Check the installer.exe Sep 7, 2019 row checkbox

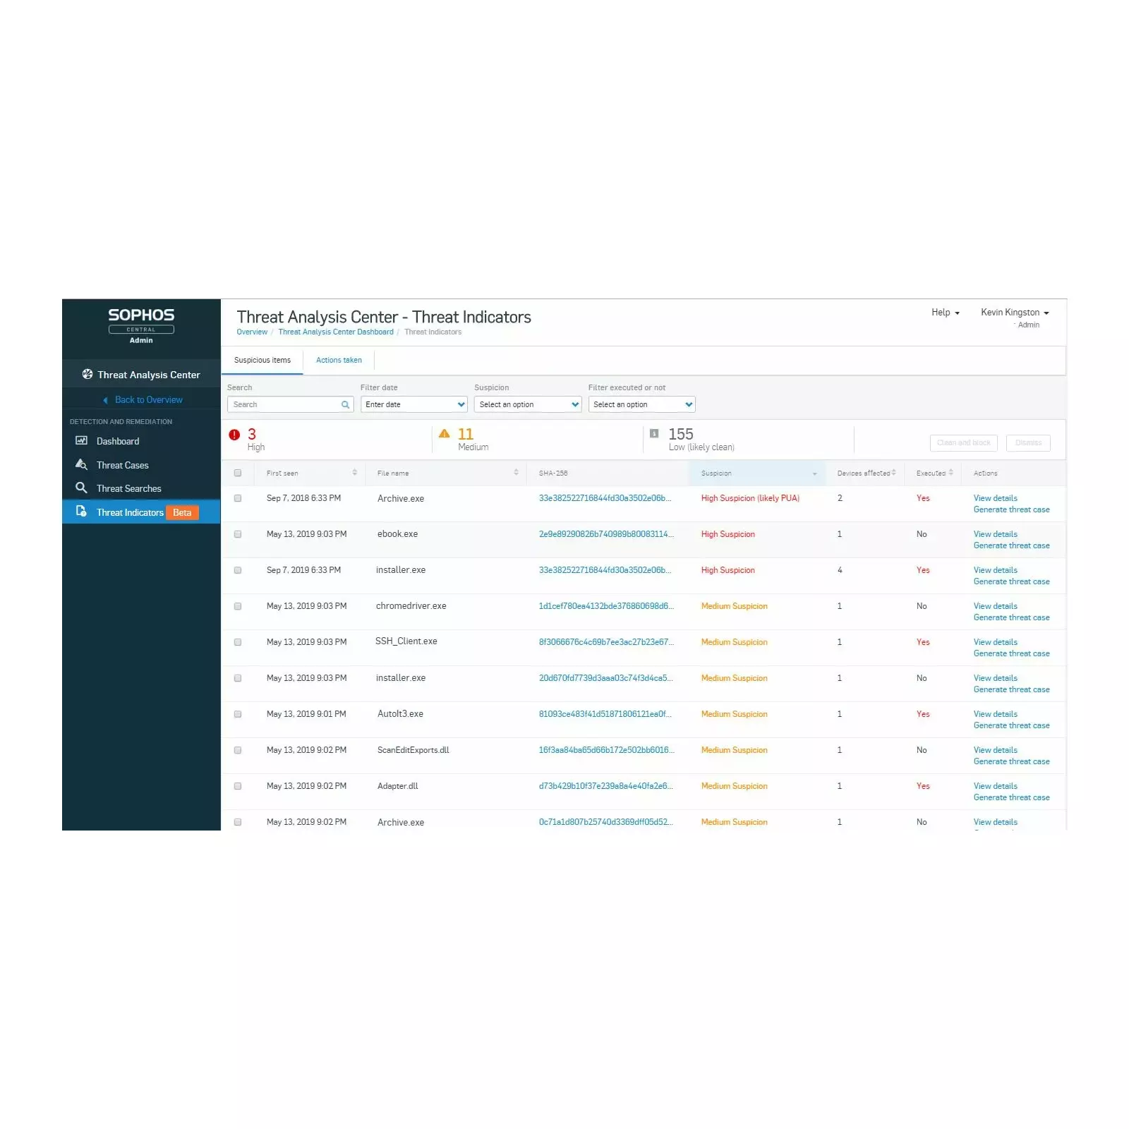(238, 570)
